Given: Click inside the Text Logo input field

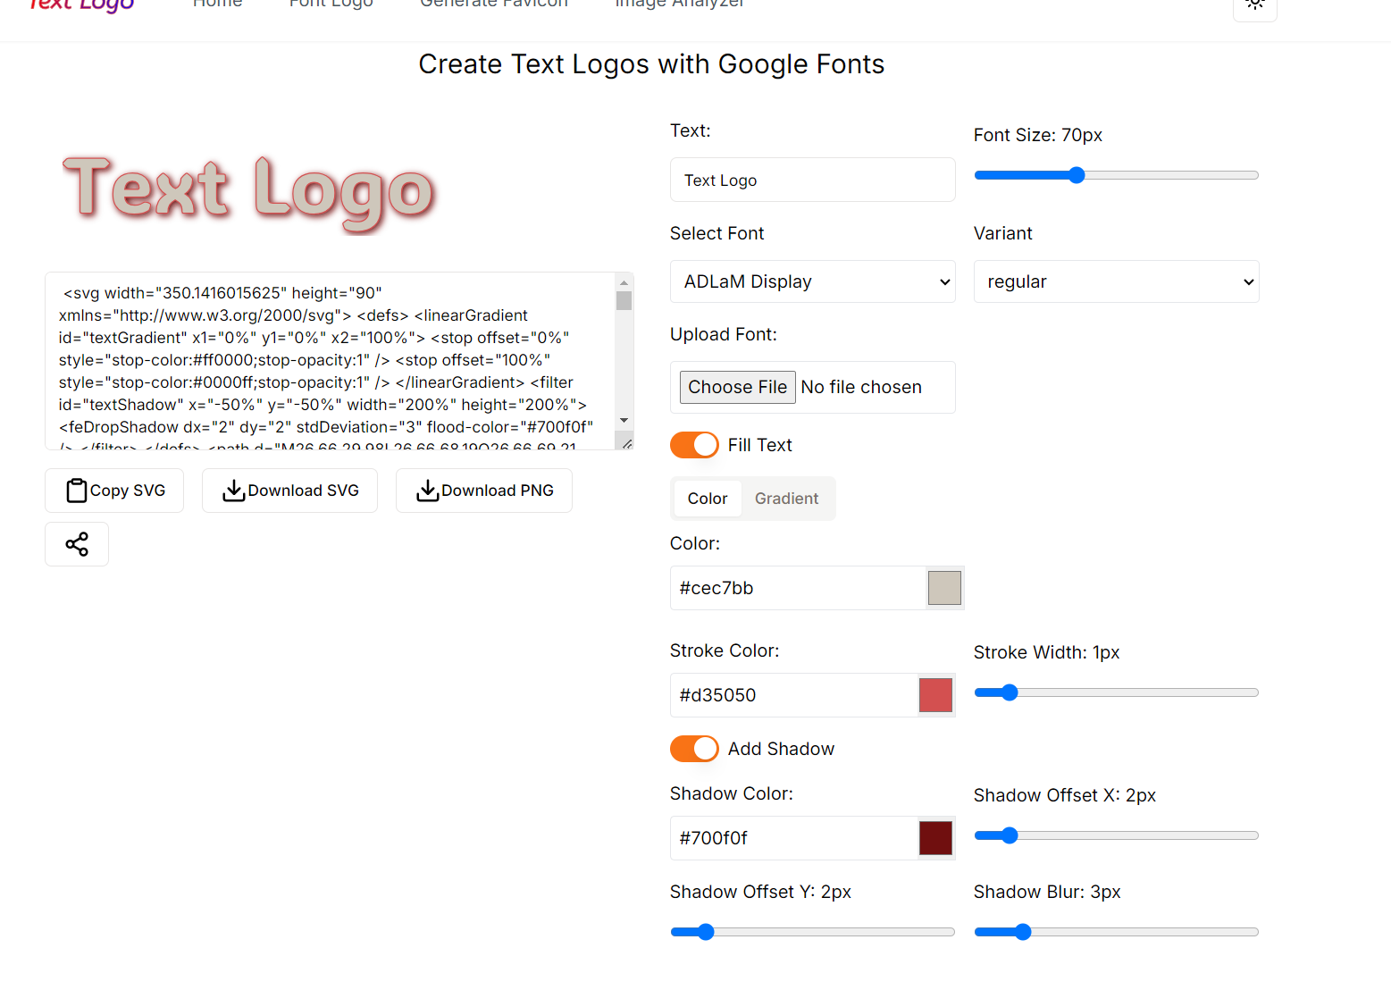Looking at the screenshot, I should pyautogui.click(x=812, y=180).
